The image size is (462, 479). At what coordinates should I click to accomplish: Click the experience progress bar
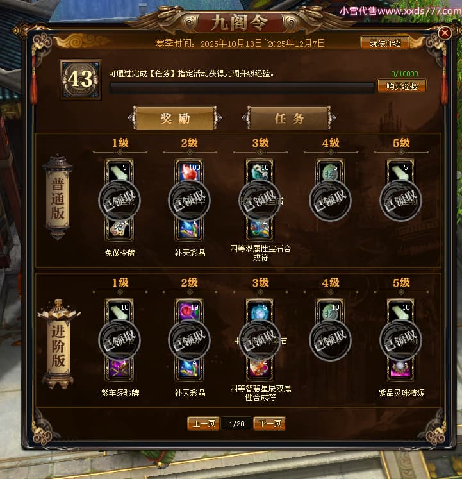tap(242, 88)
